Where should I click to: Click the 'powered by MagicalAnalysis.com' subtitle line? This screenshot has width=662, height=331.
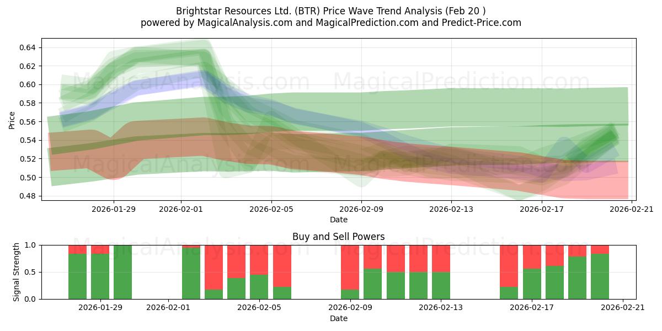point(331,23)
